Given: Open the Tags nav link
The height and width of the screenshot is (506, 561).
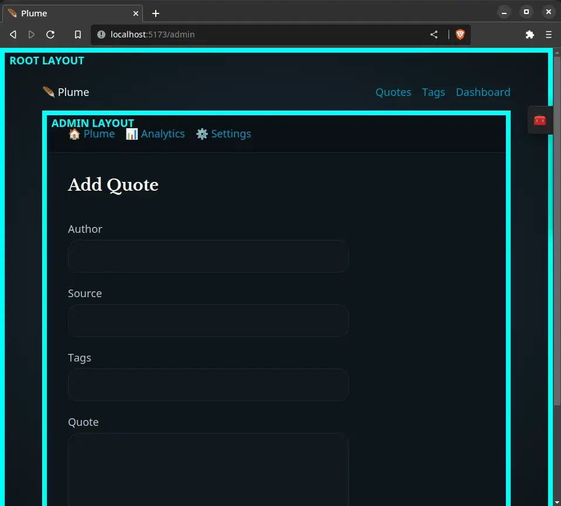Looking at the screenshot, I should point(433,92).
